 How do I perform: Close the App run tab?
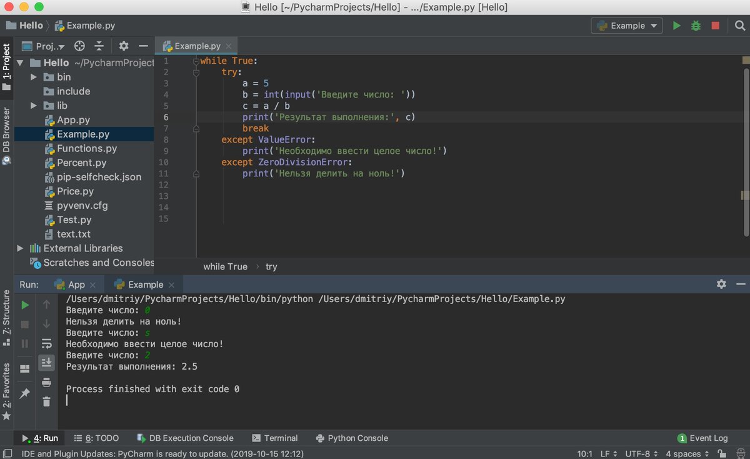point(92,285)
